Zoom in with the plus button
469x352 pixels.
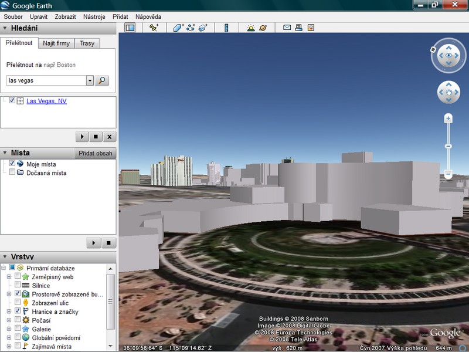click(x=448, y=119)
